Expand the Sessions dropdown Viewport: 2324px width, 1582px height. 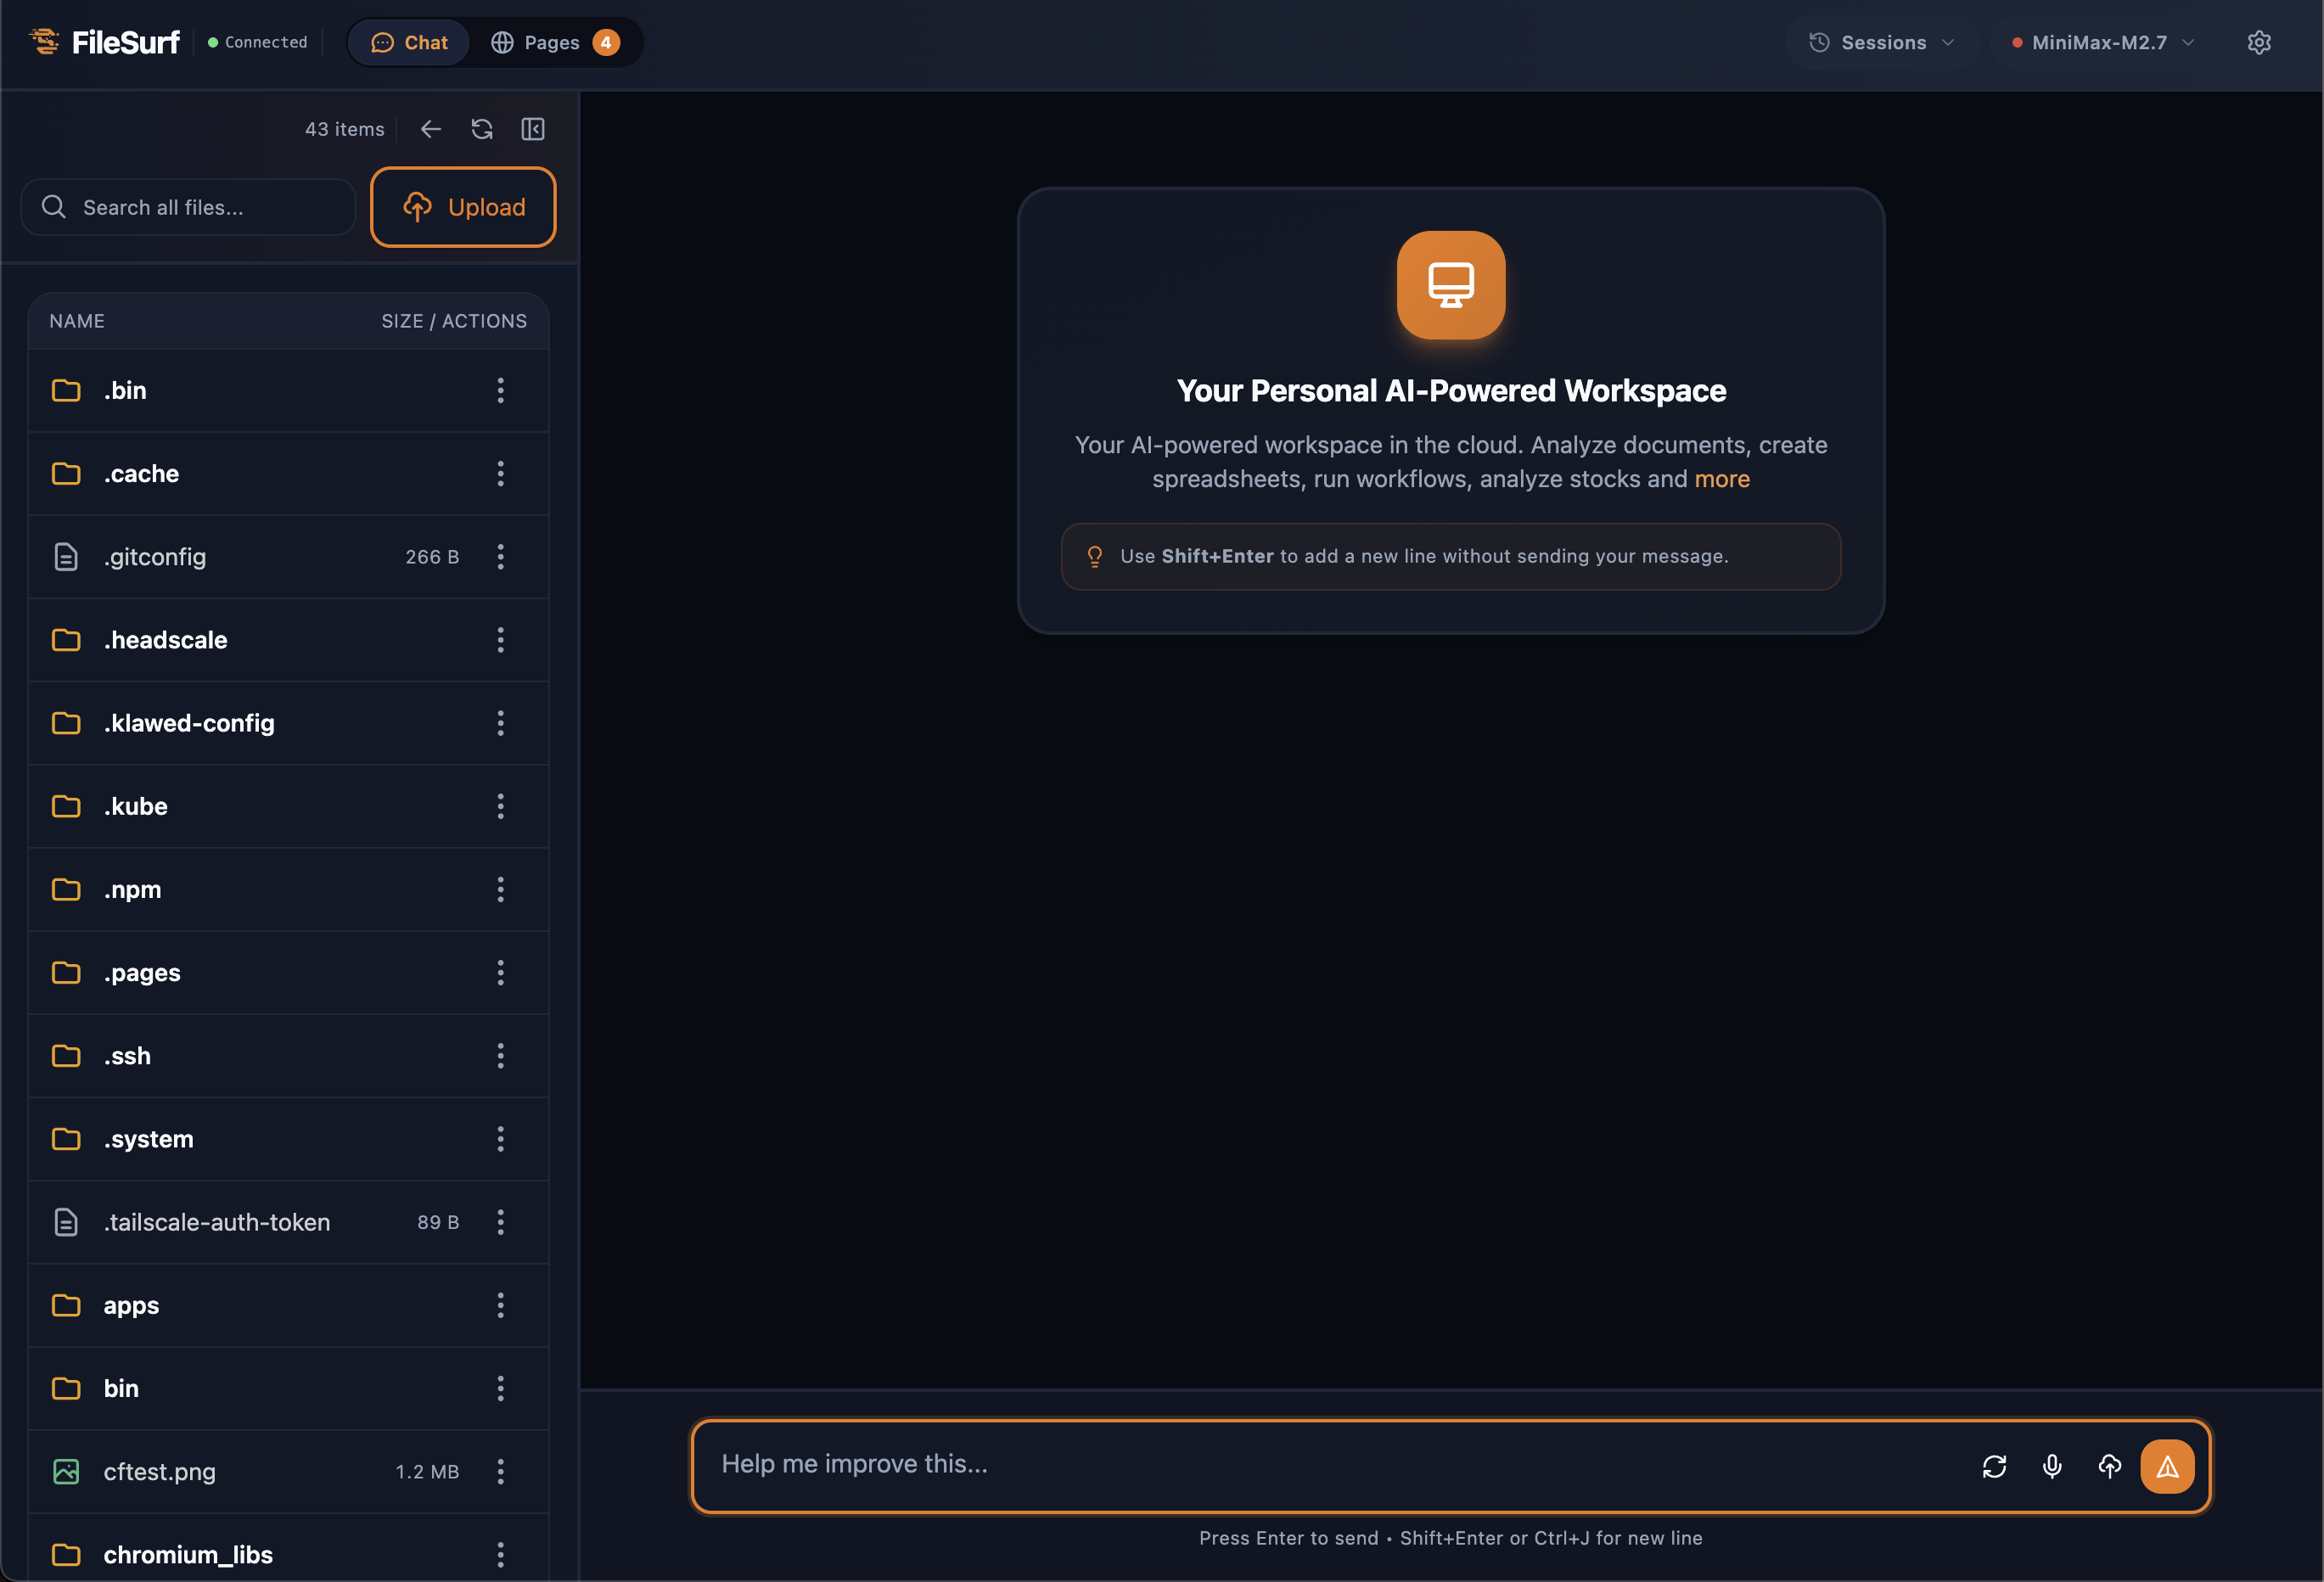pos(1881,42)
